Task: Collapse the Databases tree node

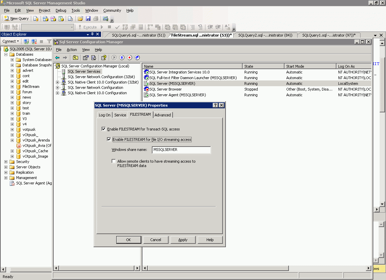Action: [x=6, y=54]
